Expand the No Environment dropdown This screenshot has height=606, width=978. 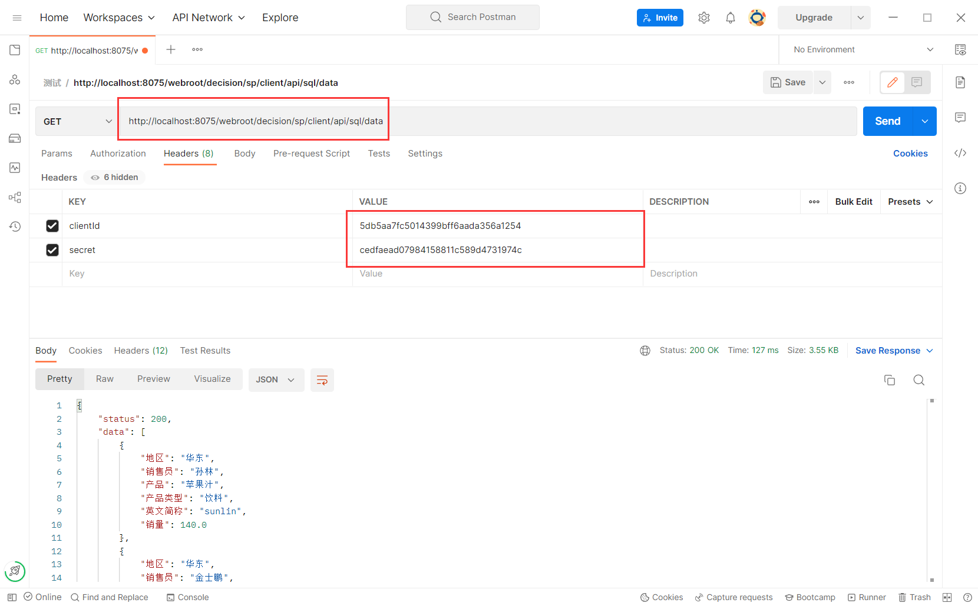tap(863, 49)
